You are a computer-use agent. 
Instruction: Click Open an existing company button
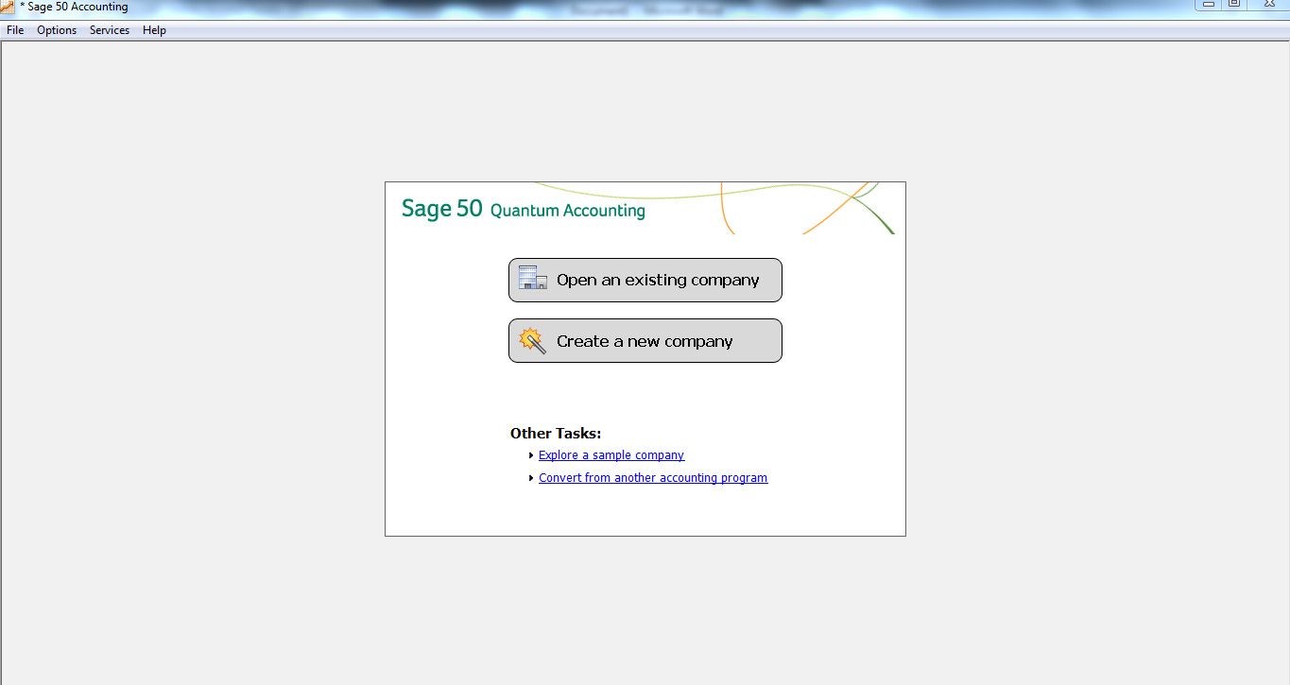(x=645, y=281)
